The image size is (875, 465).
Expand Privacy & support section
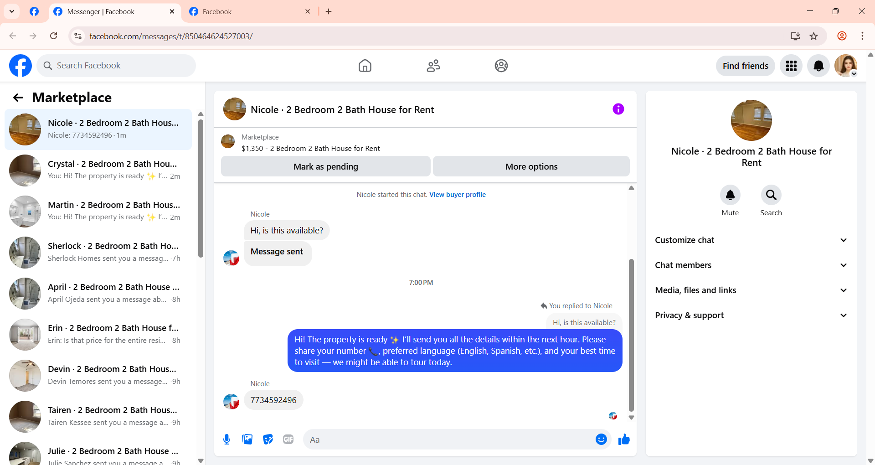[x=751, y=315]
